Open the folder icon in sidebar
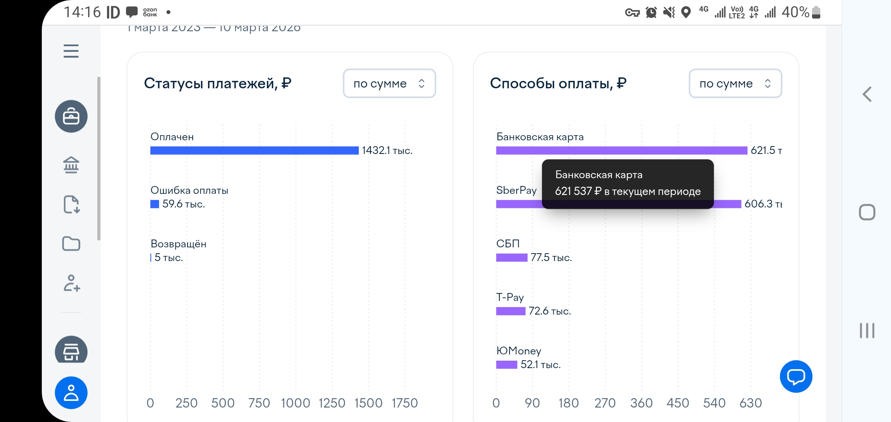 pos(71,244)
